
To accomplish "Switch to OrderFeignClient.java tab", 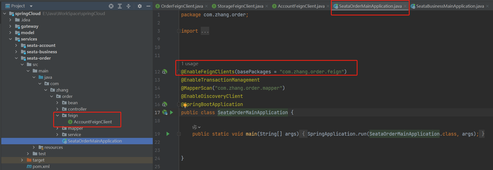I will coord(182,6).
